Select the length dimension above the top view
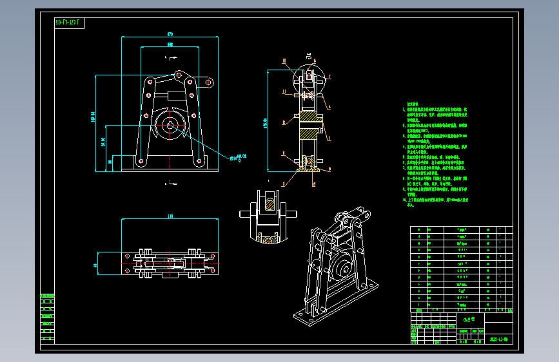The width and height of the screenshot is (559, 362). 170,216
